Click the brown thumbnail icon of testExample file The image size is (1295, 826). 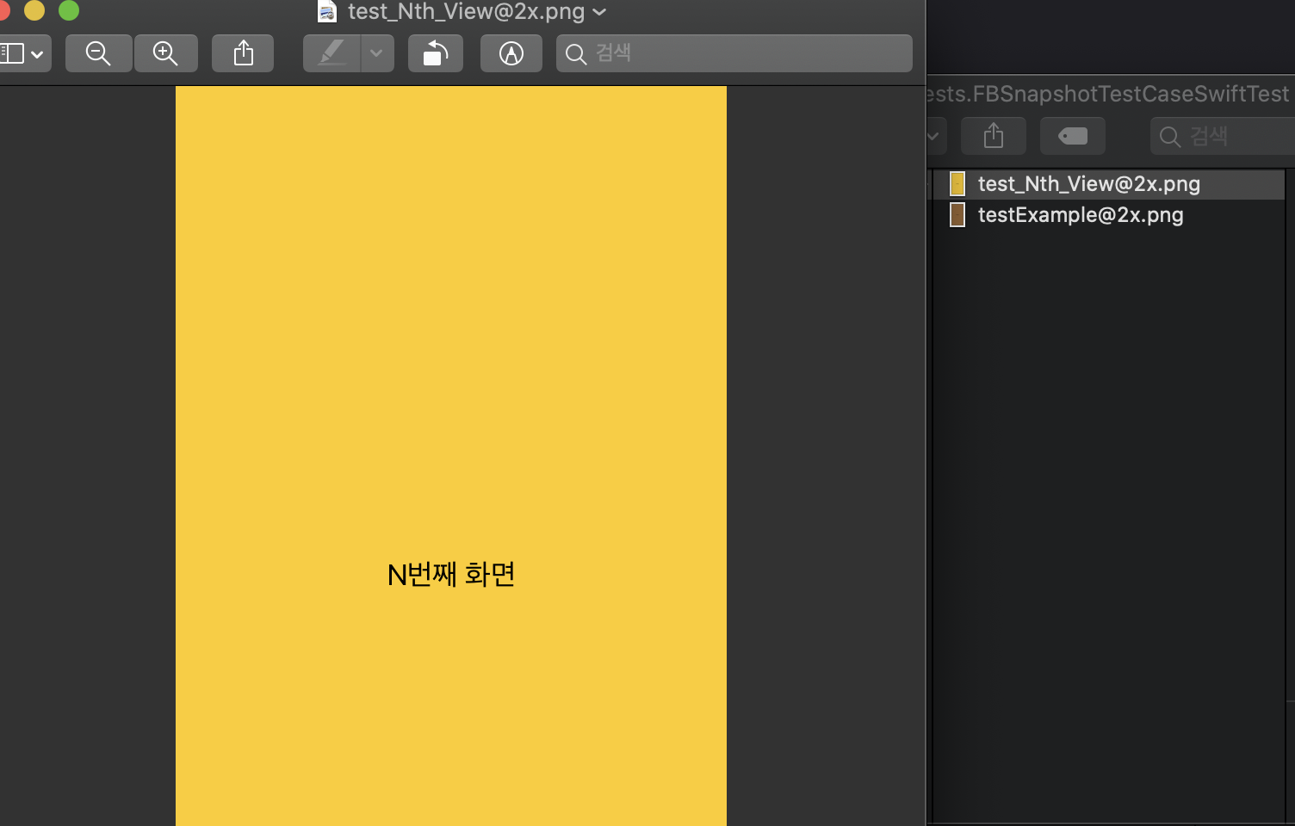(957, 215)
